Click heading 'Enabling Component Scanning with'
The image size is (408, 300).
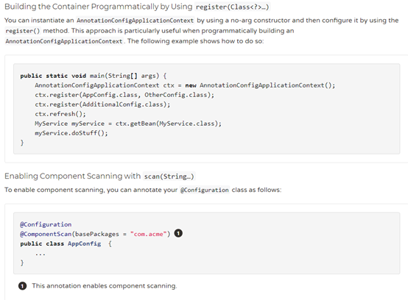[x=73, y=176]
